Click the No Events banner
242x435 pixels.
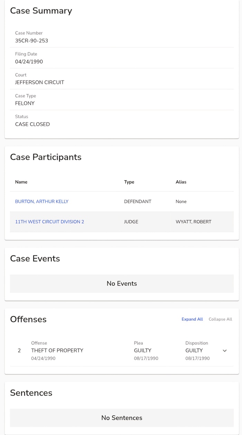(122, 283)
